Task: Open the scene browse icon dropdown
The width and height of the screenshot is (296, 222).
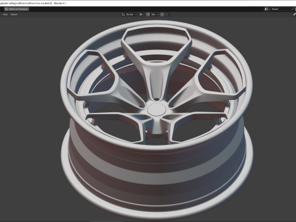Action: (267, 9)
